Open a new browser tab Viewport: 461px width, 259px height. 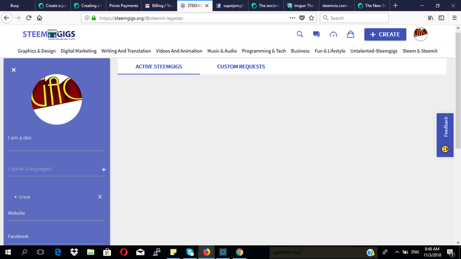396,5
